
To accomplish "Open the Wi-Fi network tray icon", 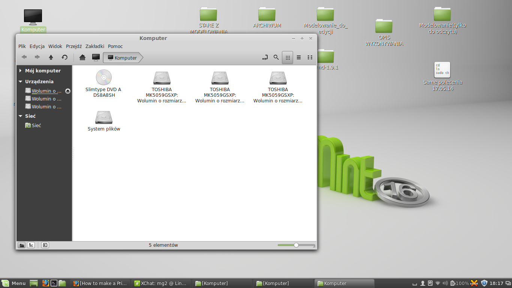I will pyautogui.click(x=437, y=283).
